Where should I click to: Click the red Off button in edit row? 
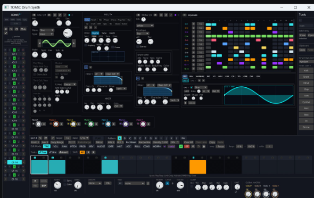pos(187,146)
